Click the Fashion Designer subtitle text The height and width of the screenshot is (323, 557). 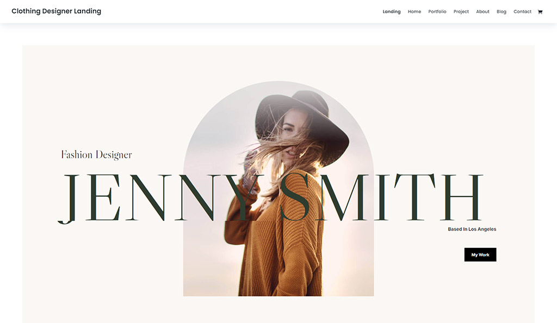pos(96,155)
